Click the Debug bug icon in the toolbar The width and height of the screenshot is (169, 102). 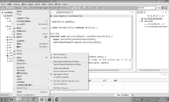[35, 8]
